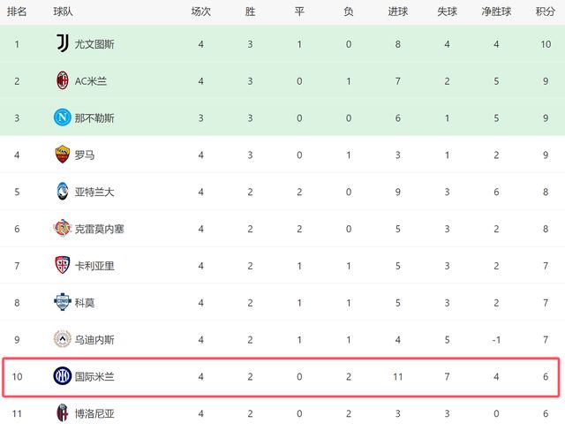
Task: Click the 进球 column header
Action: click(x=398, y=12)
